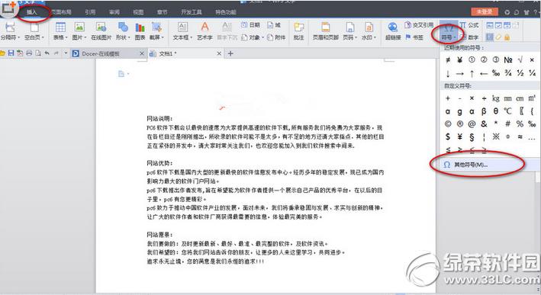Screen dimensions: 541x295
Task: Collapse the 符号 symbol dropdown
Action: coord(448,31)
